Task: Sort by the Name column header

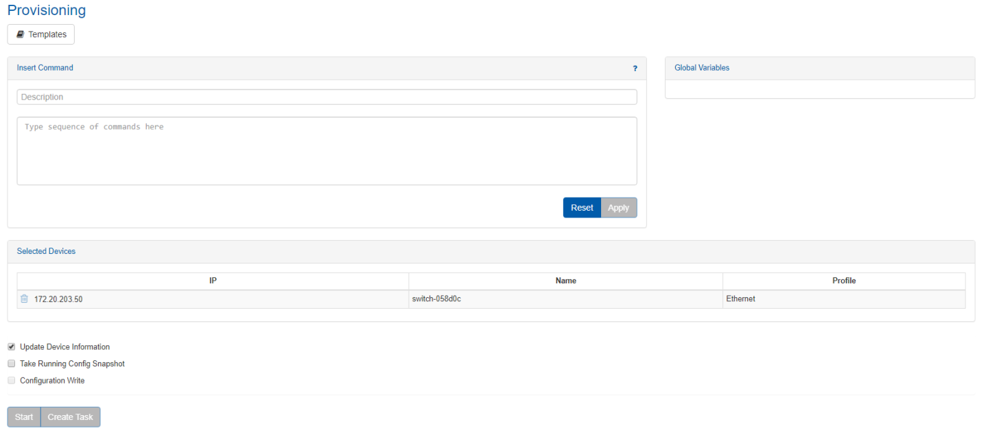Action: click(565, 281)
